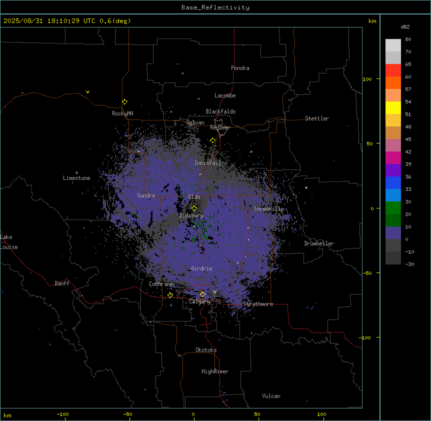
Task: Click the -100 tick on the right axis
Action: click(366, 337)
